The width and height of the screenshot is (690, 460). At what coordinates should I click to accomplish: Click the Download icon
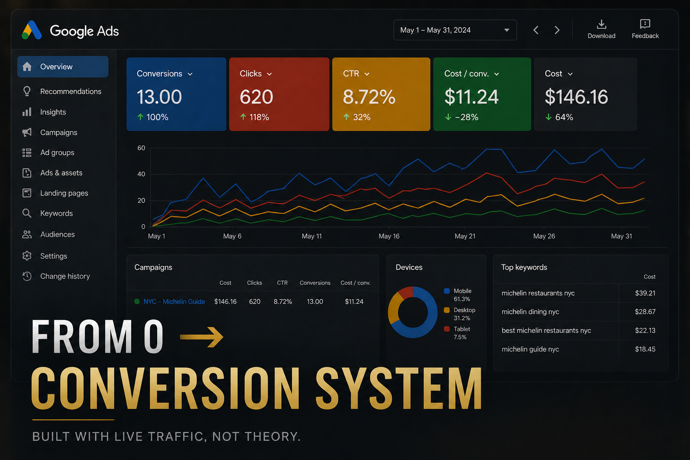(602, 24)
